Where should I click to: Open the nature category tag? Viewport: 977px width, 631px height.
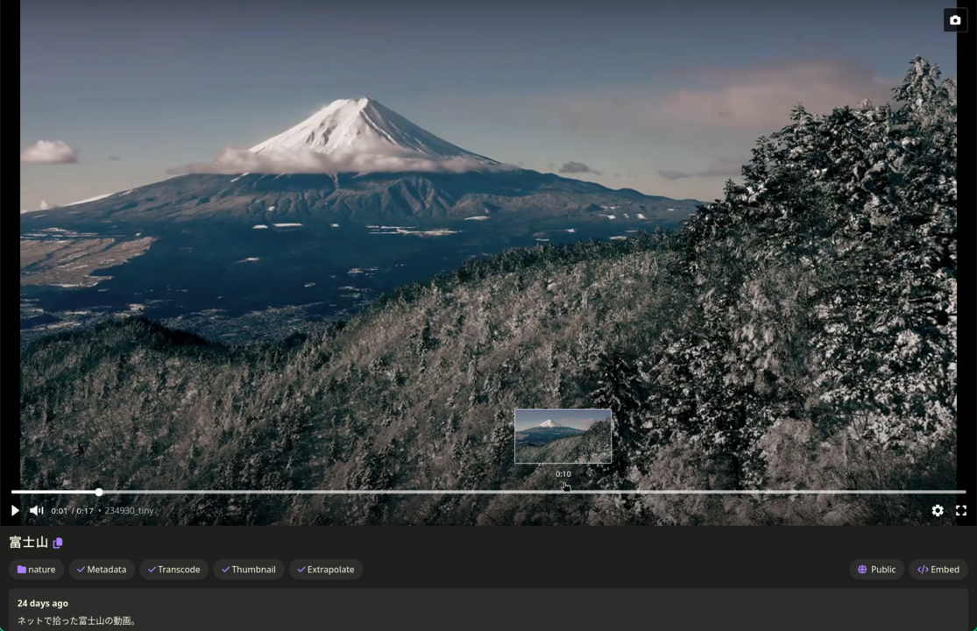(x=36, y=570)
